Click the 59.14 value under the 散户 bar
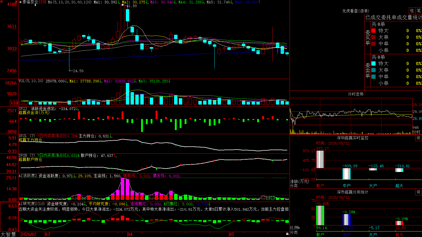 [x=322, y=228]
